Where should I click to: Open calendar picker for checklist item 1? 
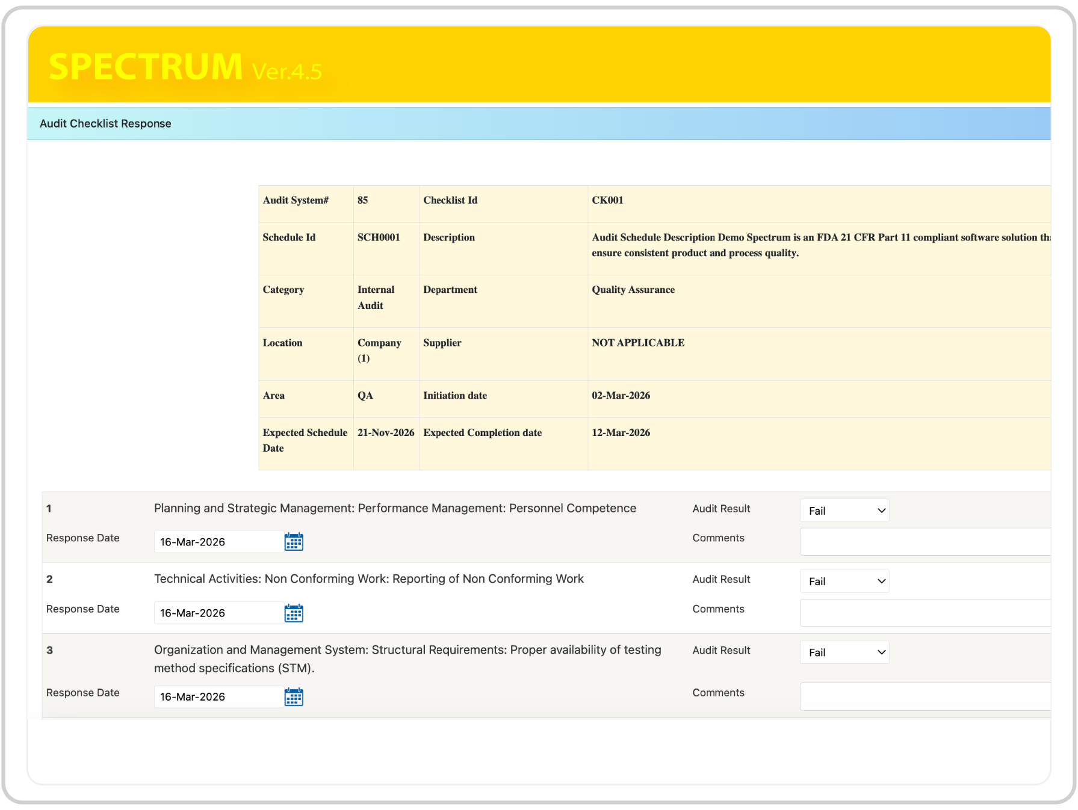click(294, 542)
